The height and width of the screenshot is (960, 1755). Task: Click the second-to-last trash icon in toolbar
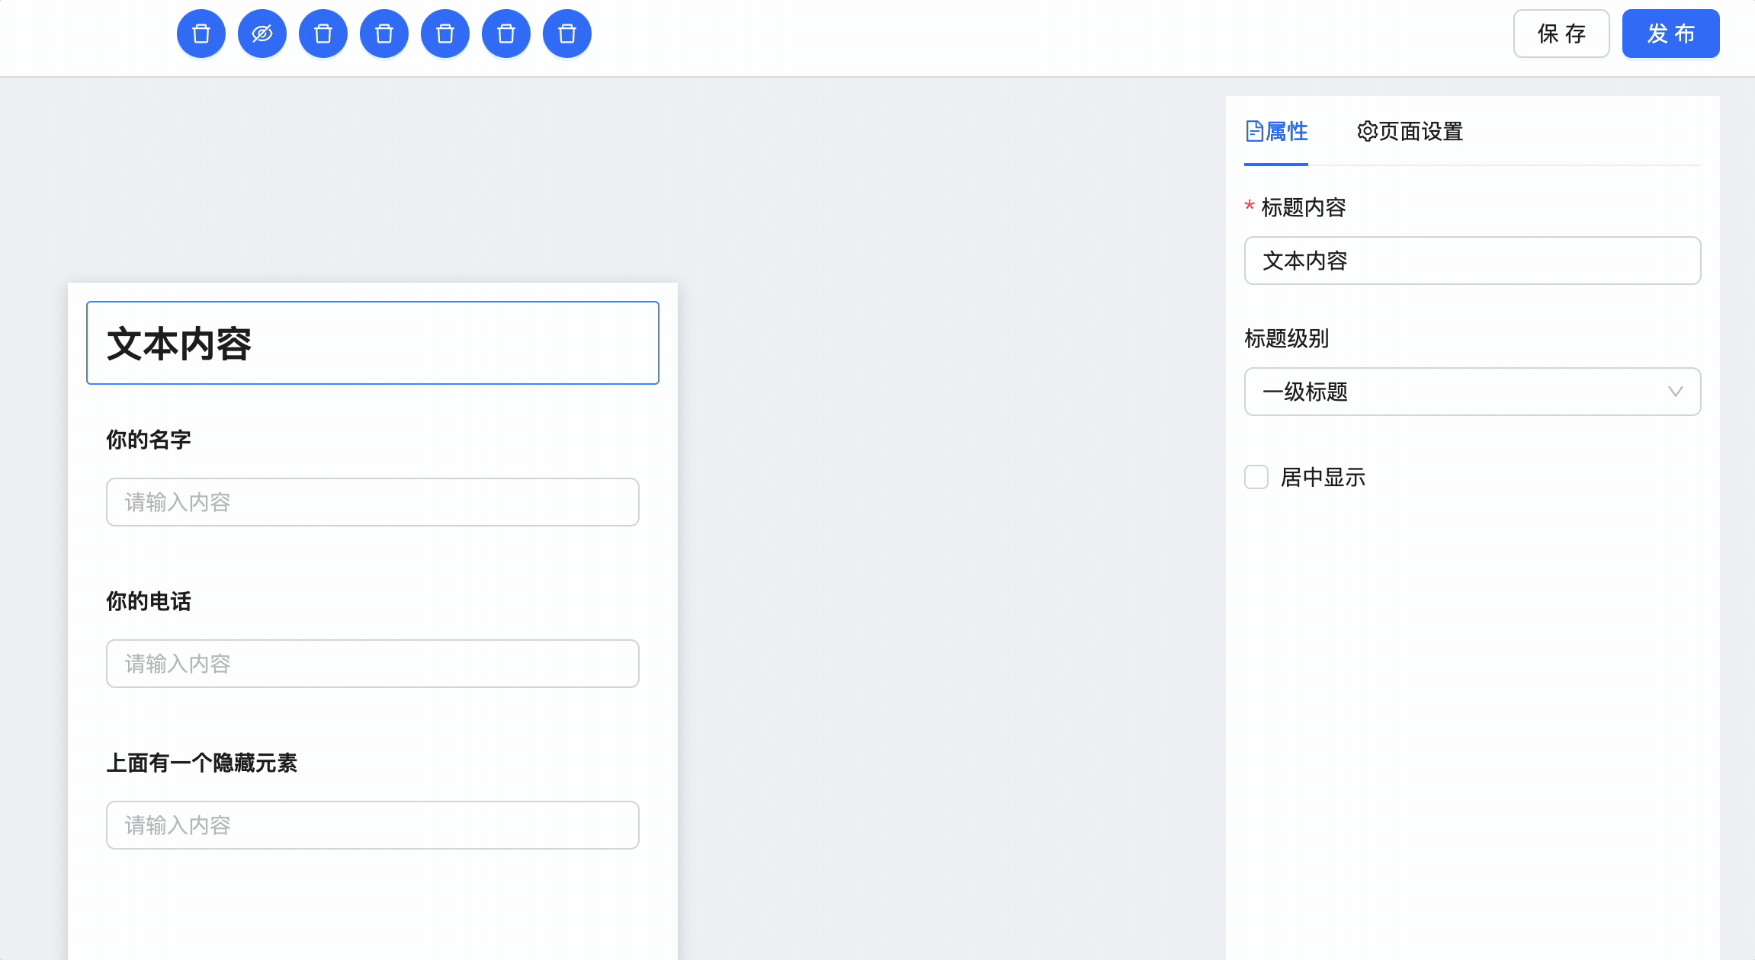point(506,34)
